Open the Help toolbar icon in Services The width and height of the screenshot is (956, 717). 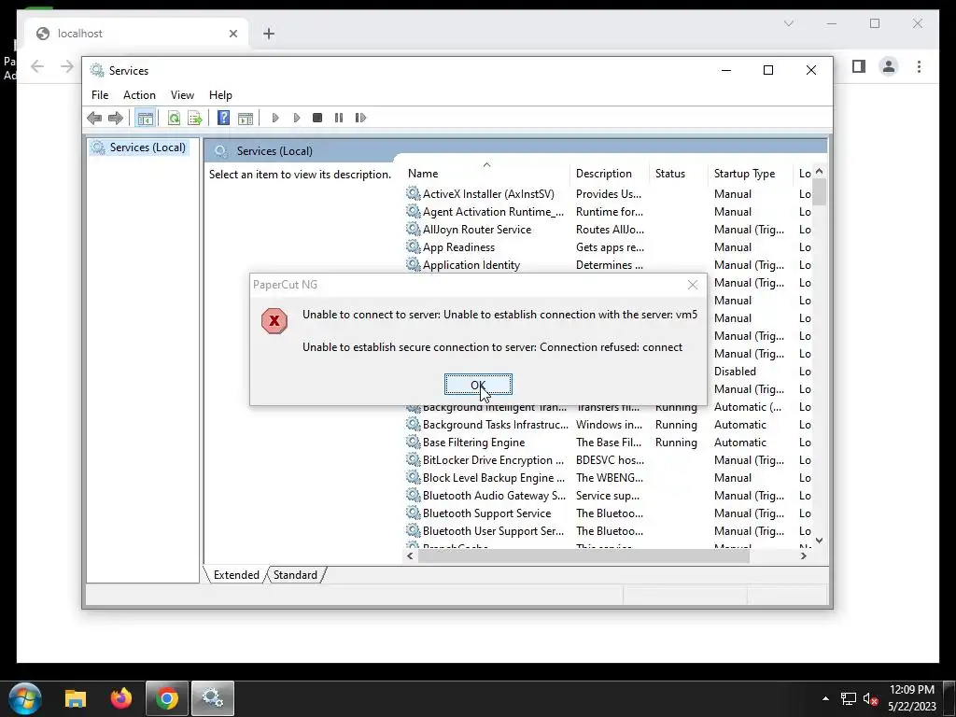point(224,118)
